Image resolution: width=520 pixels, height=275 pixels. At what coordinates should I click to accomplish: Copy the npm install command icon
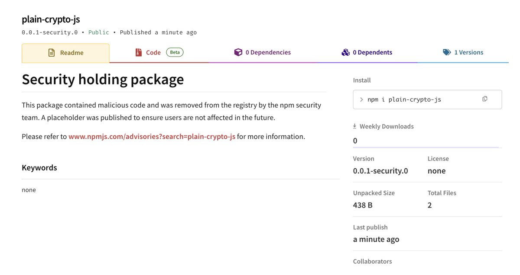point(484,99)
